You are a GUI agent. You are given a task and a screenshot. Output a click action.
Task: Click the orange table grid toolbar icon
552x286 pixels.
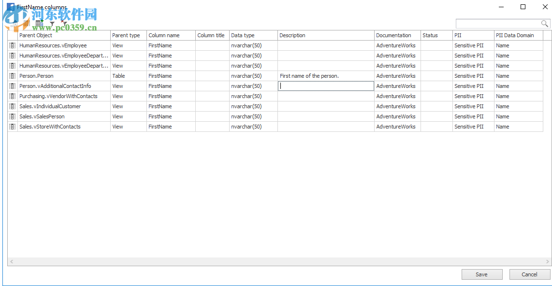(27, 24)
